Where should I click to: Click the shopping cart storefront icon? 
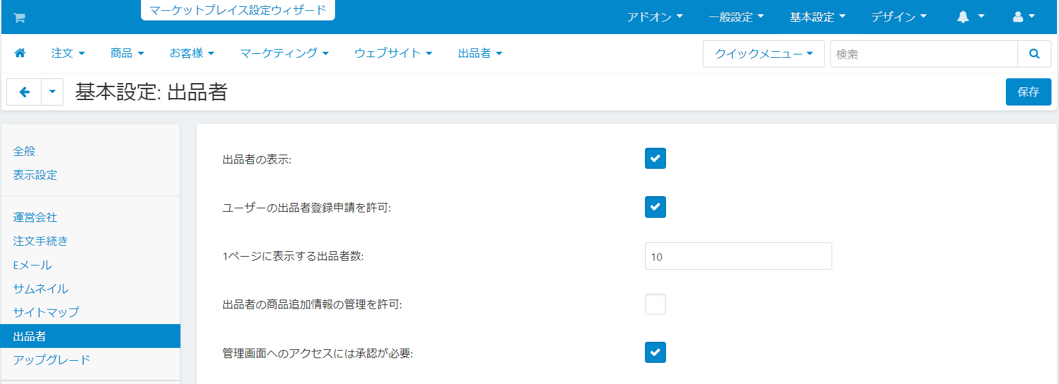(18, 18)
